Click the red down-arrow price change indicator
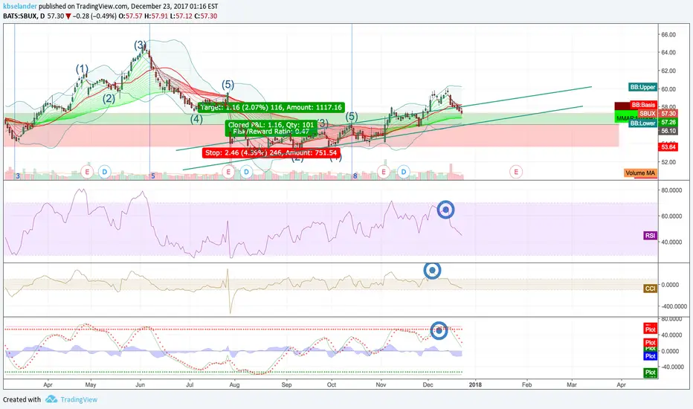The image size is (693, 409). coord(68,16)
